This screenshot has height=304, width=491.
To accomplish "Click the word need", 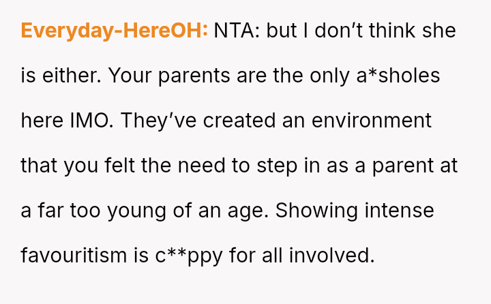I will [208, 166].
